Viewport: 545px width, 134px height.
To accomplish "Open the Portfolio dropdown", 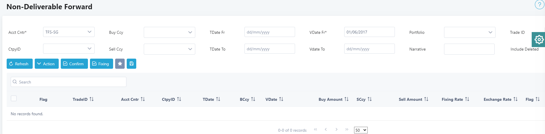I will [x=470, y=32].
